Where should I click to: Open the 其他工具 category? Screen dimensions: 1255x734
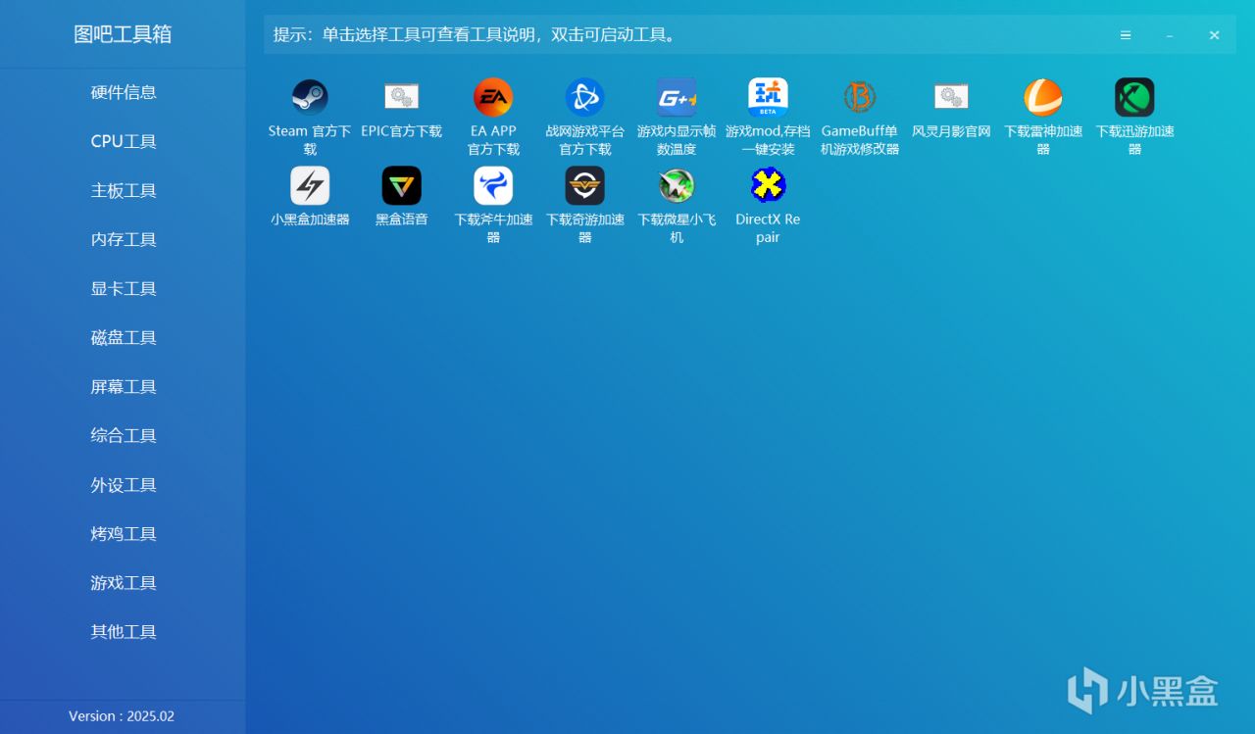tap(124, 632)
